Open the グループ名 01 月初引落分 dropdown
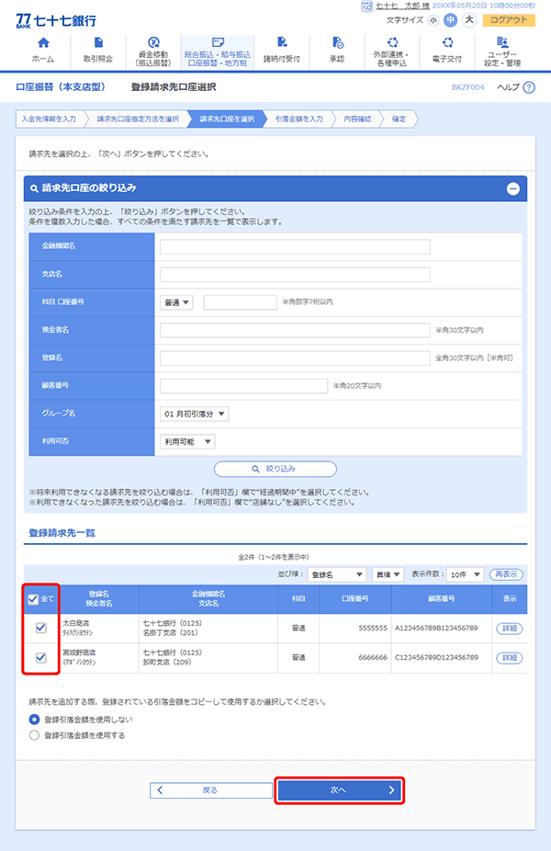The height and width of the screenshot is (851, 551). point(194,414)
